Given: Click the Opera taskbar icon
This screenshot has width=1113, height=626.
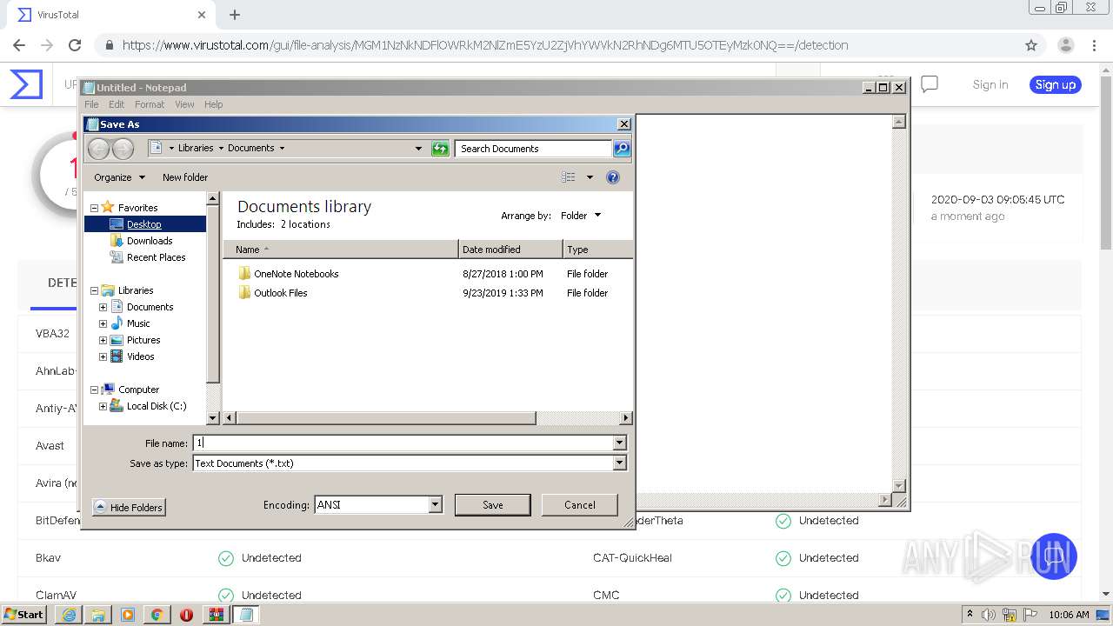Looking at the screenshot, I should coord(186,615).
